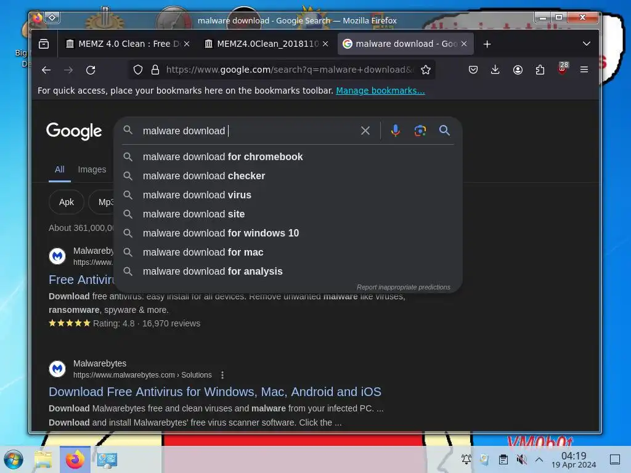Start Google voice search microphone

coord(396,131)
